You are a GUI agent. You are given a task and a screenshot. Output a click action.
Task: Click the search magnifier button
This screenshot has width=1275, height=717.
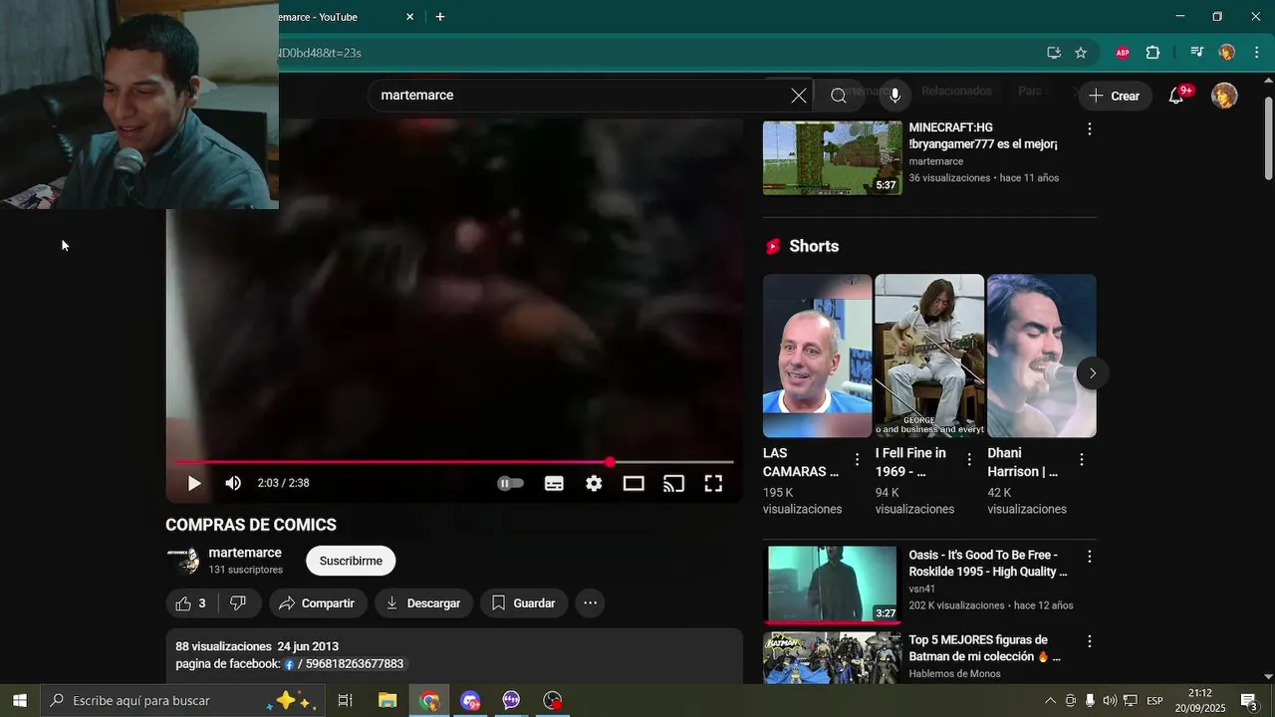tap(839, 96)
